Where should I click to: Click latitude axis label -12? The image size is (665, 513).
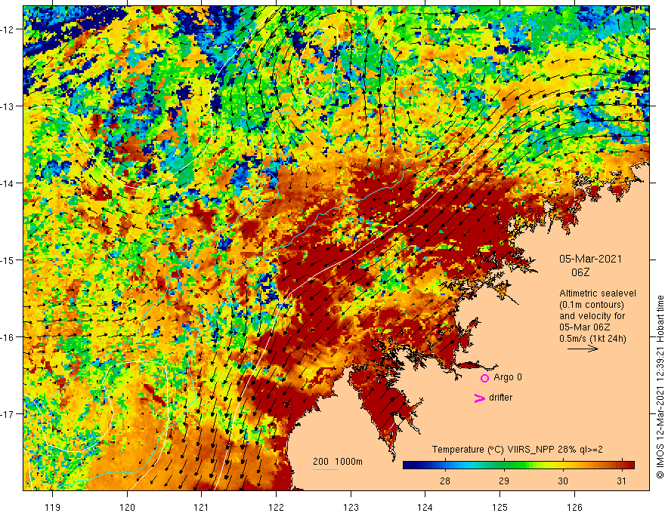pyautogui.click(x=8, y=29)
